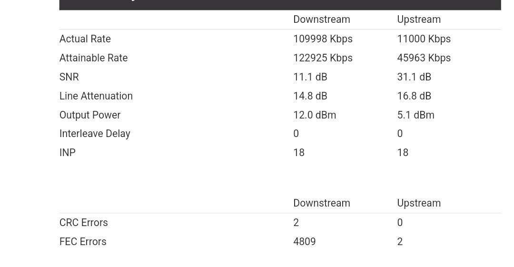The image size is (514, 267).
Task: Select downstream attainable rate 122925 Kbps
Action: pyautogui.click(x=323, y=58)
